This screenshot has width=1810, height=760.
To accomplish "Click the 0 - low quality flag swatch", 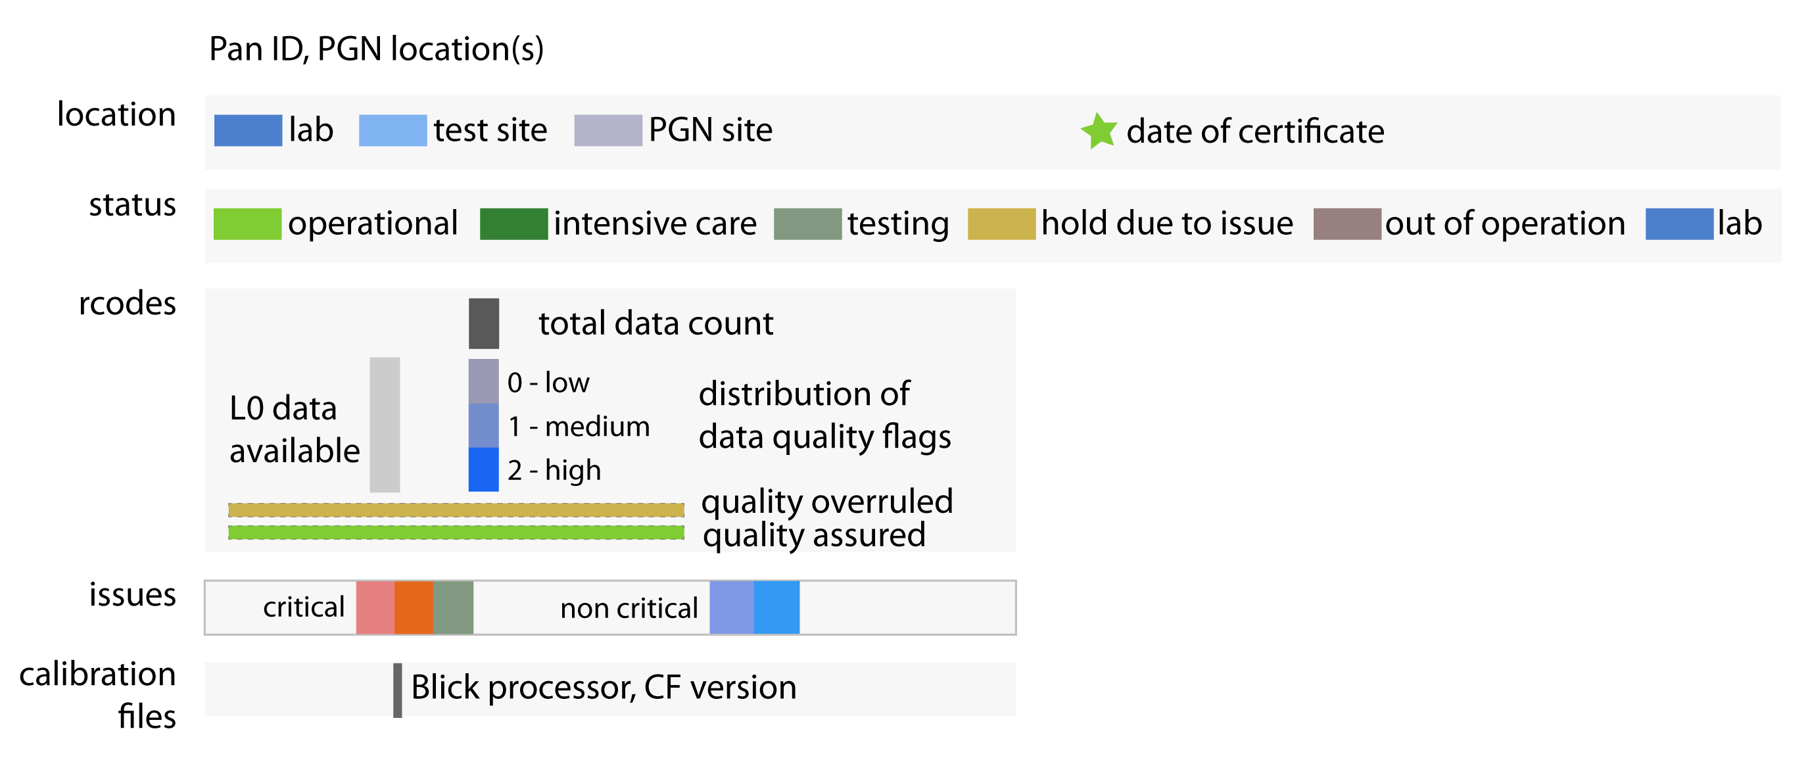I will [x=483, y=381].
